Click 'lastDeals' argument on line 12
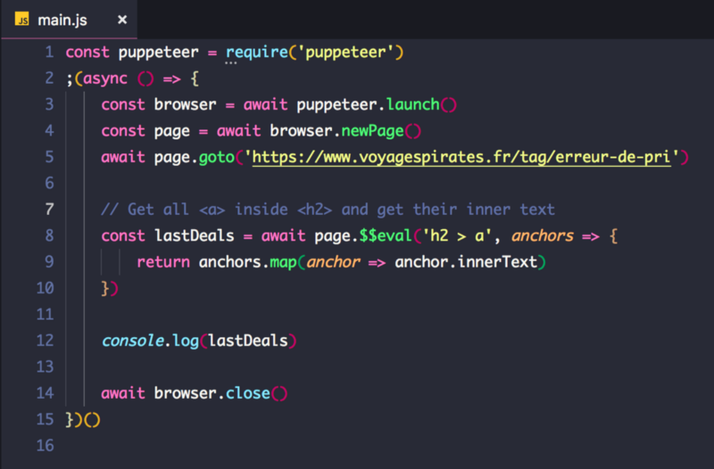This screenshot has height=469, width=714. coord(248,341)
